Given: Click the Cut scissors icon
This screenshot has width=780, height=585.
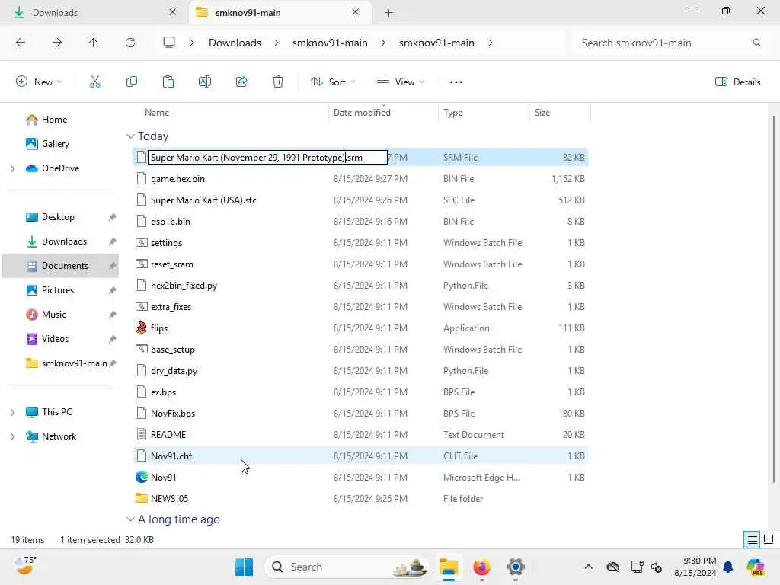Looking at the screenshot, I should 94,82.
